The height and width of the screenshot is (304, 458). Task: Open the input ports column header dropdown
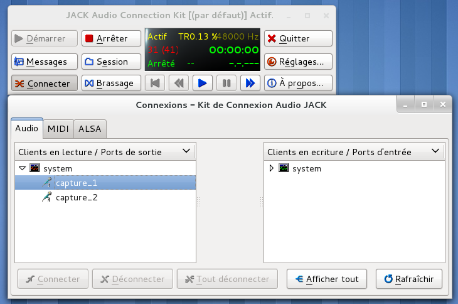click(434, 151)
